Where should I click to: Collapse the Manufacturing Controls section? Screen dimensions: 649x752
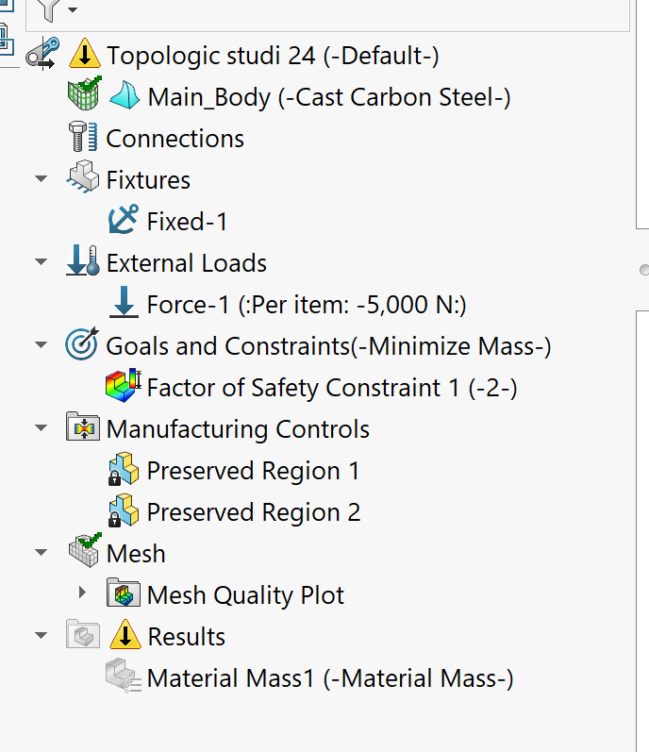click(41, 428)
